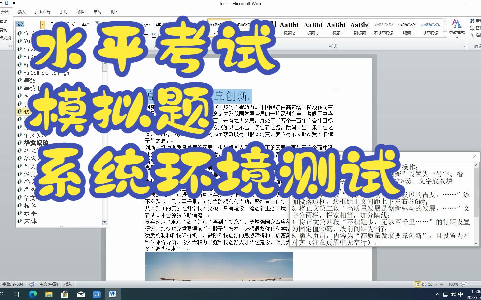Click the 字数 9/684 word count
Screen dimensions: 481x300
tap(12, 284)
